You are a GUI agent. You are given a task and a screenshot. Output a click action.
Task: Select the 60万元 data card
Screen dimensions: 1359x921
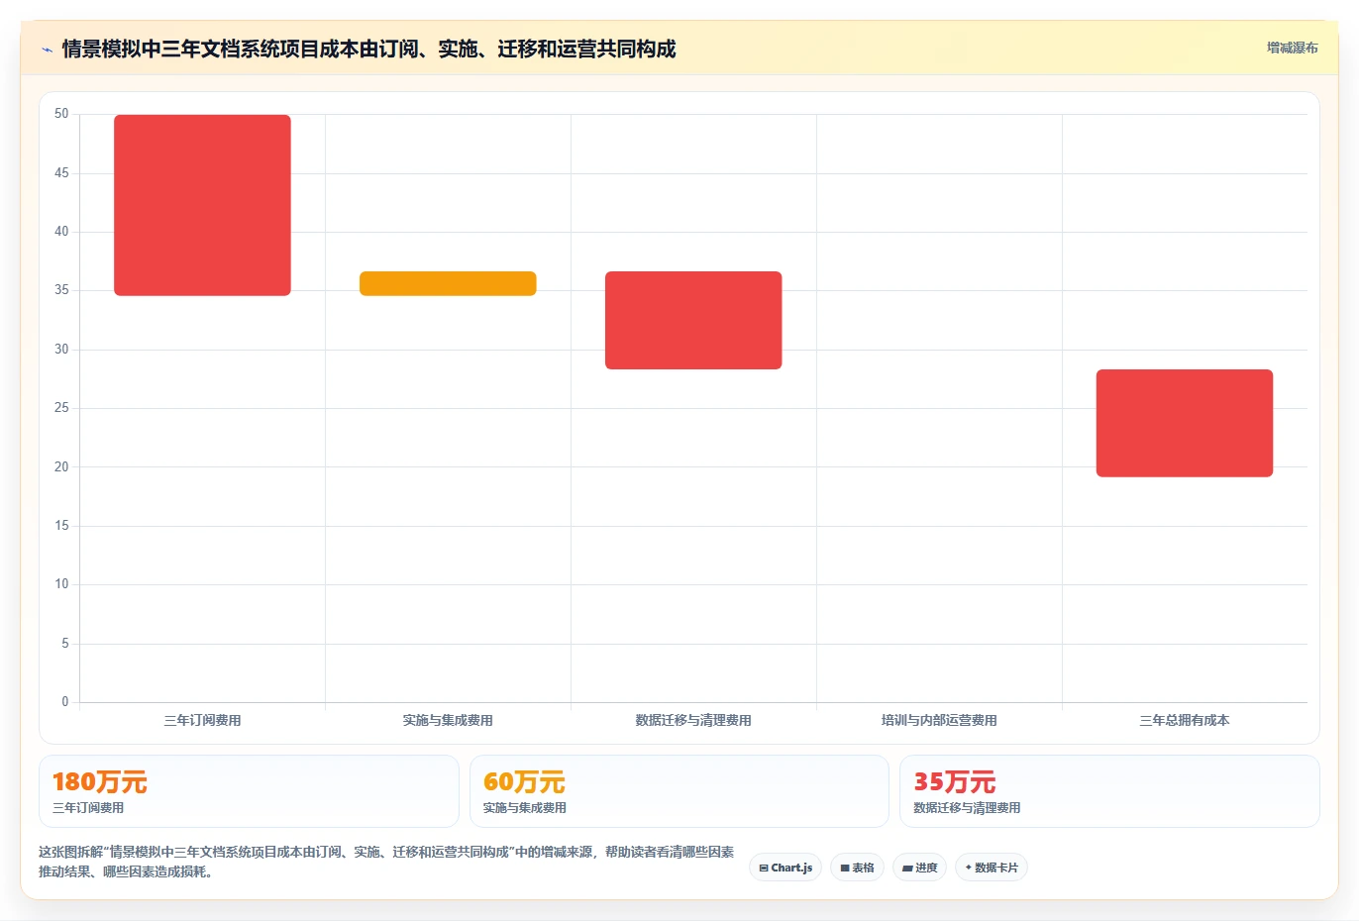point(679,791)
